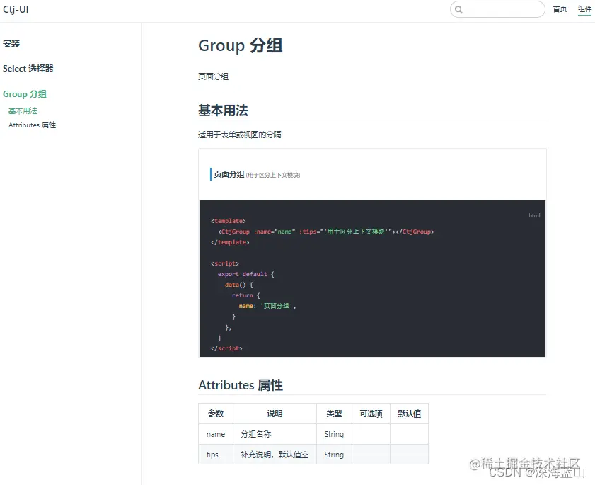Click the 补充说明，默认值空 cell
Viewport: 595px width, 485px height.
point(275,455)
